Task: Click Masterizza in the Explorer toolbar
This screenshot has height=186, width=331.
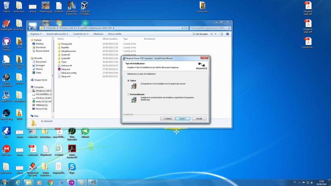Action: tap(98, 34)
